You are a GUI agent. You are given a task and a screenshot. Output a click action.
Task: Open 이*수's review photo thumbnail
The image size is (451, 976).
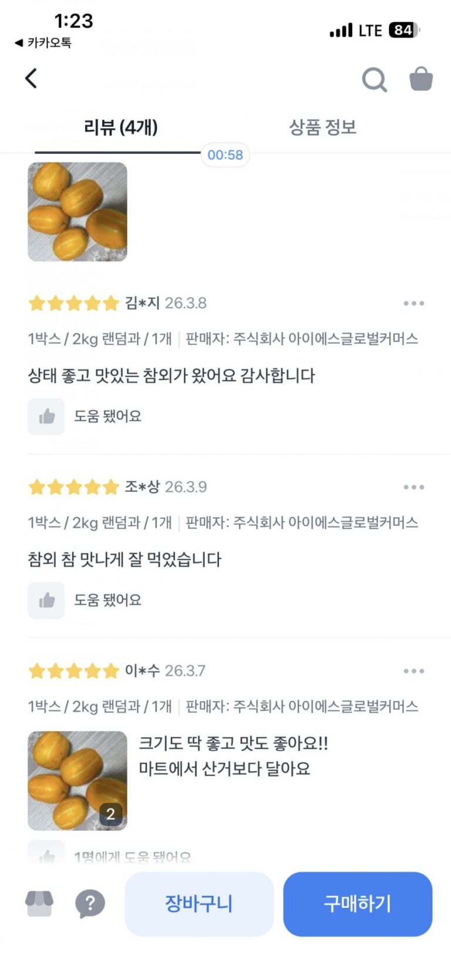pyautogui.click(x=78, y=780)
